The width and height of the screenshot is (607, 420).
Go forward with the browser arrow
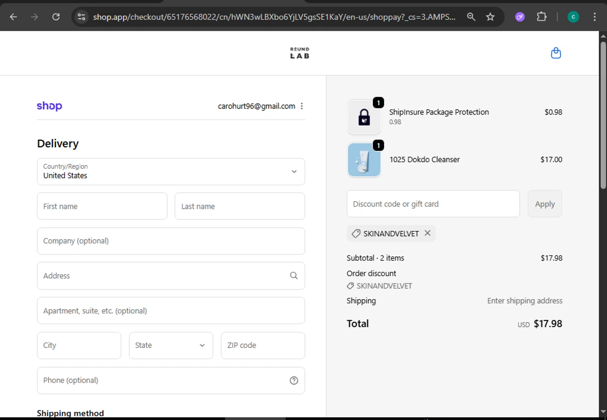(x=34, y=17)
